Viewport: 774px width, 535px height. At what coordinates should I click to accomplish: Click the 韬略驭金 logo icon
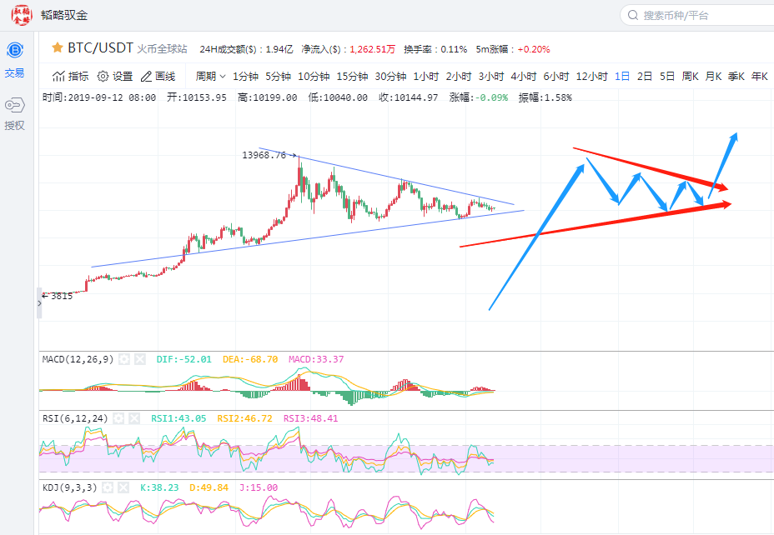21,15
